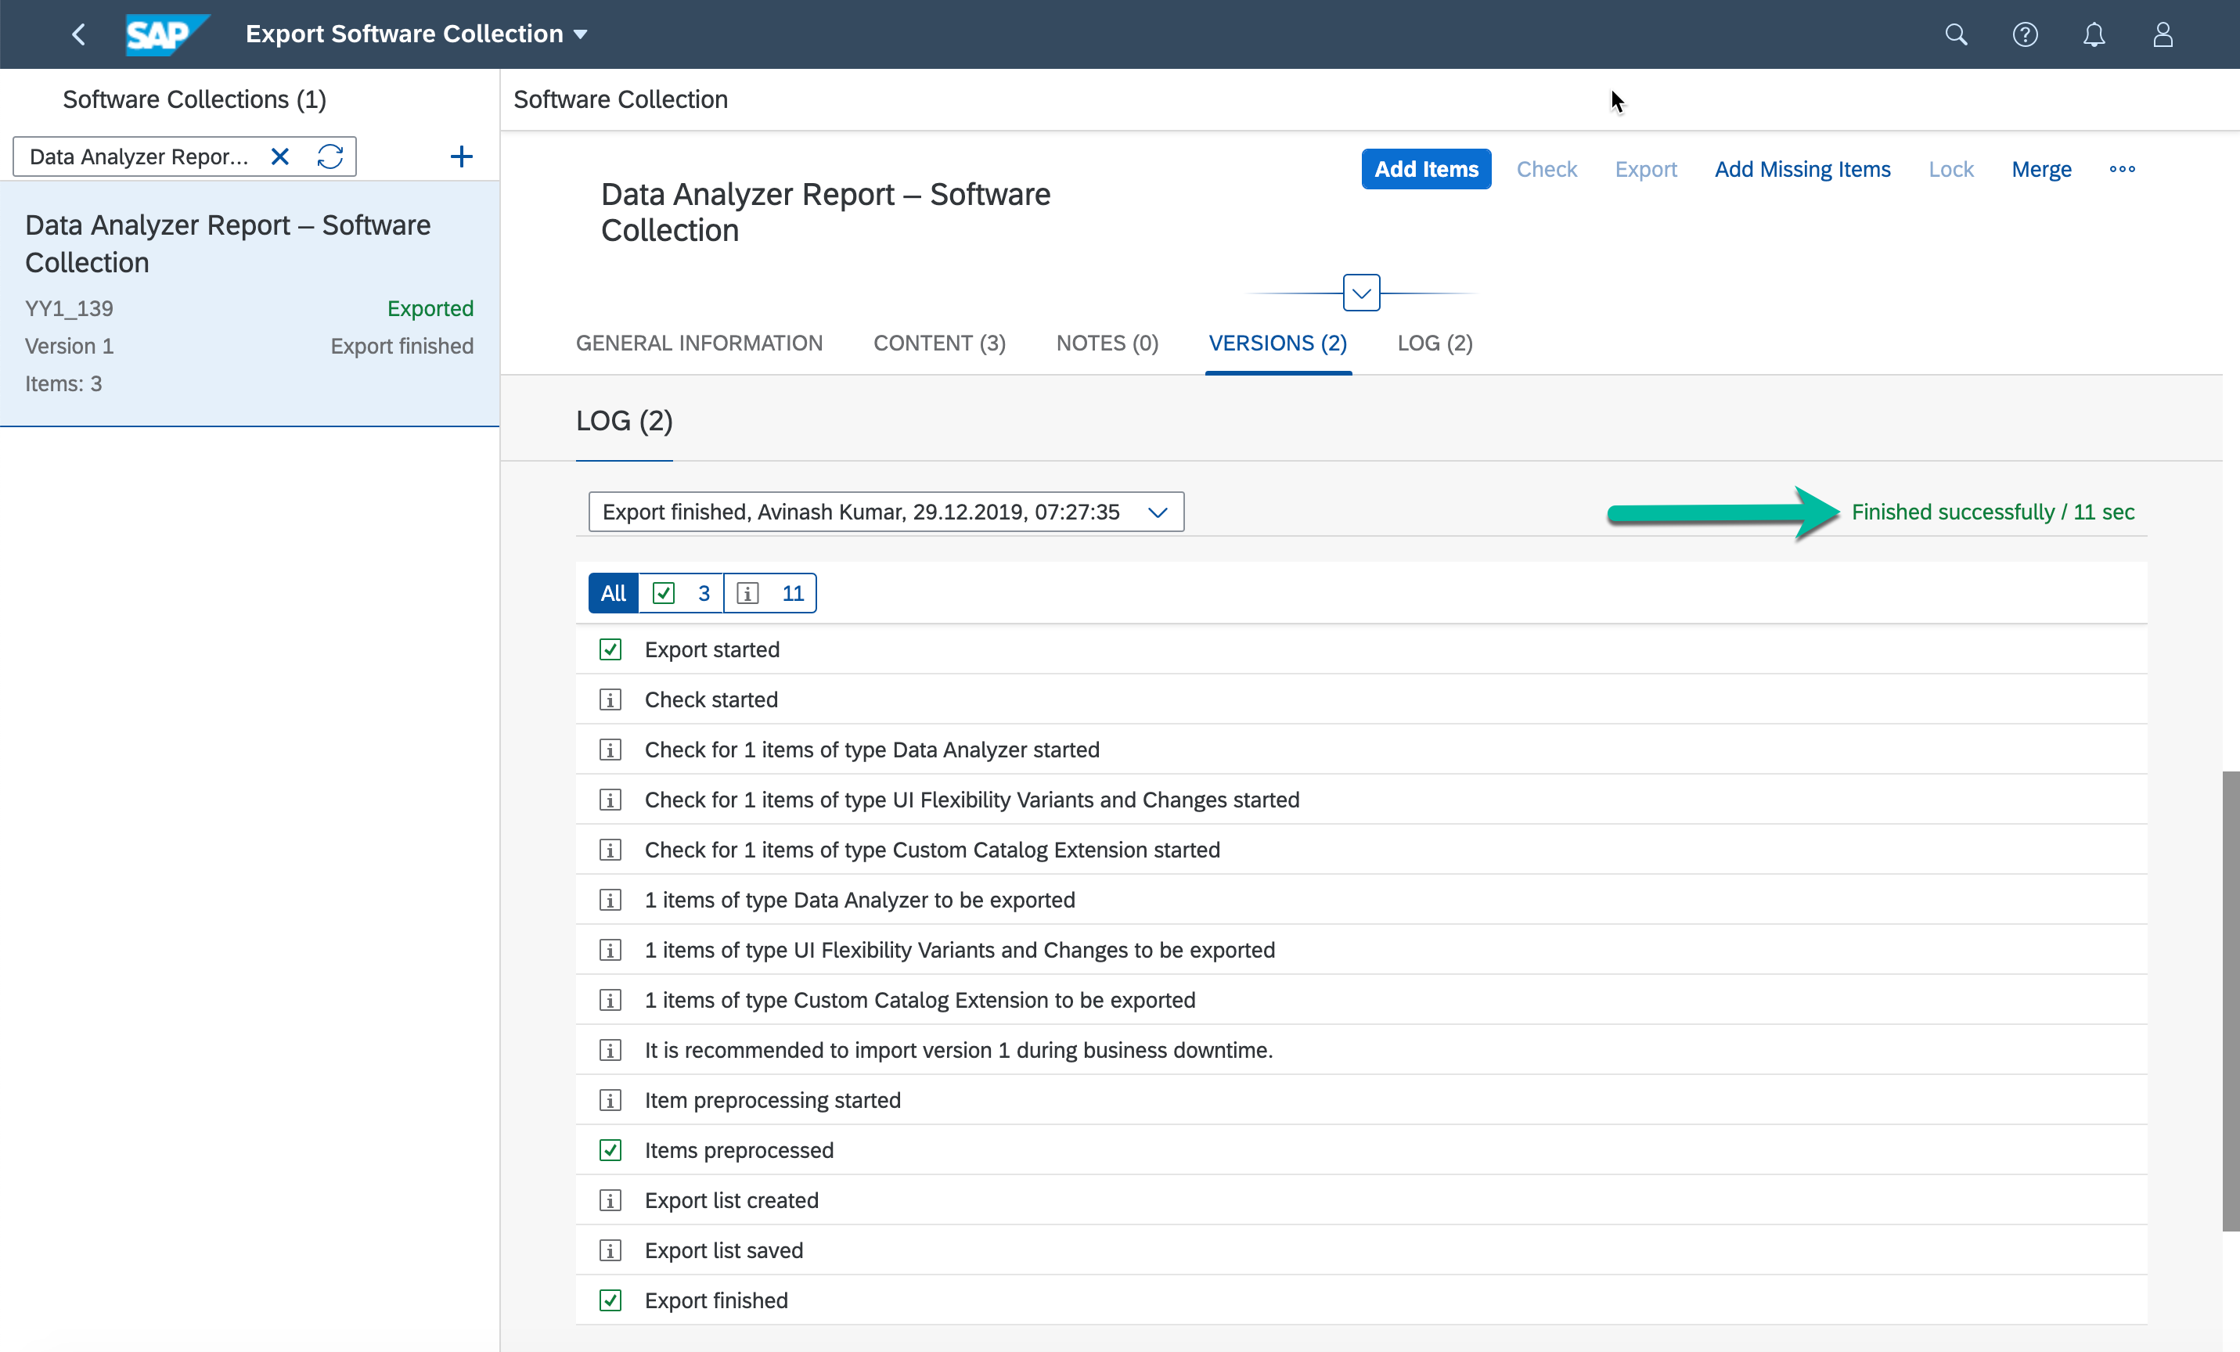The width and height of the screenshot is (2240, 1352).
Task: Open the search icon in header
Action: (x=1955, y=34)
